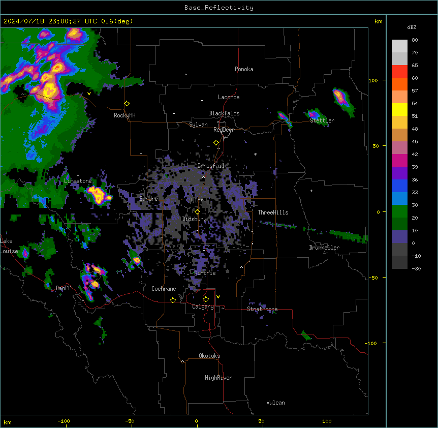Click the Vulcan label
This screenshot has width=438, height=428.
point(276,403)
